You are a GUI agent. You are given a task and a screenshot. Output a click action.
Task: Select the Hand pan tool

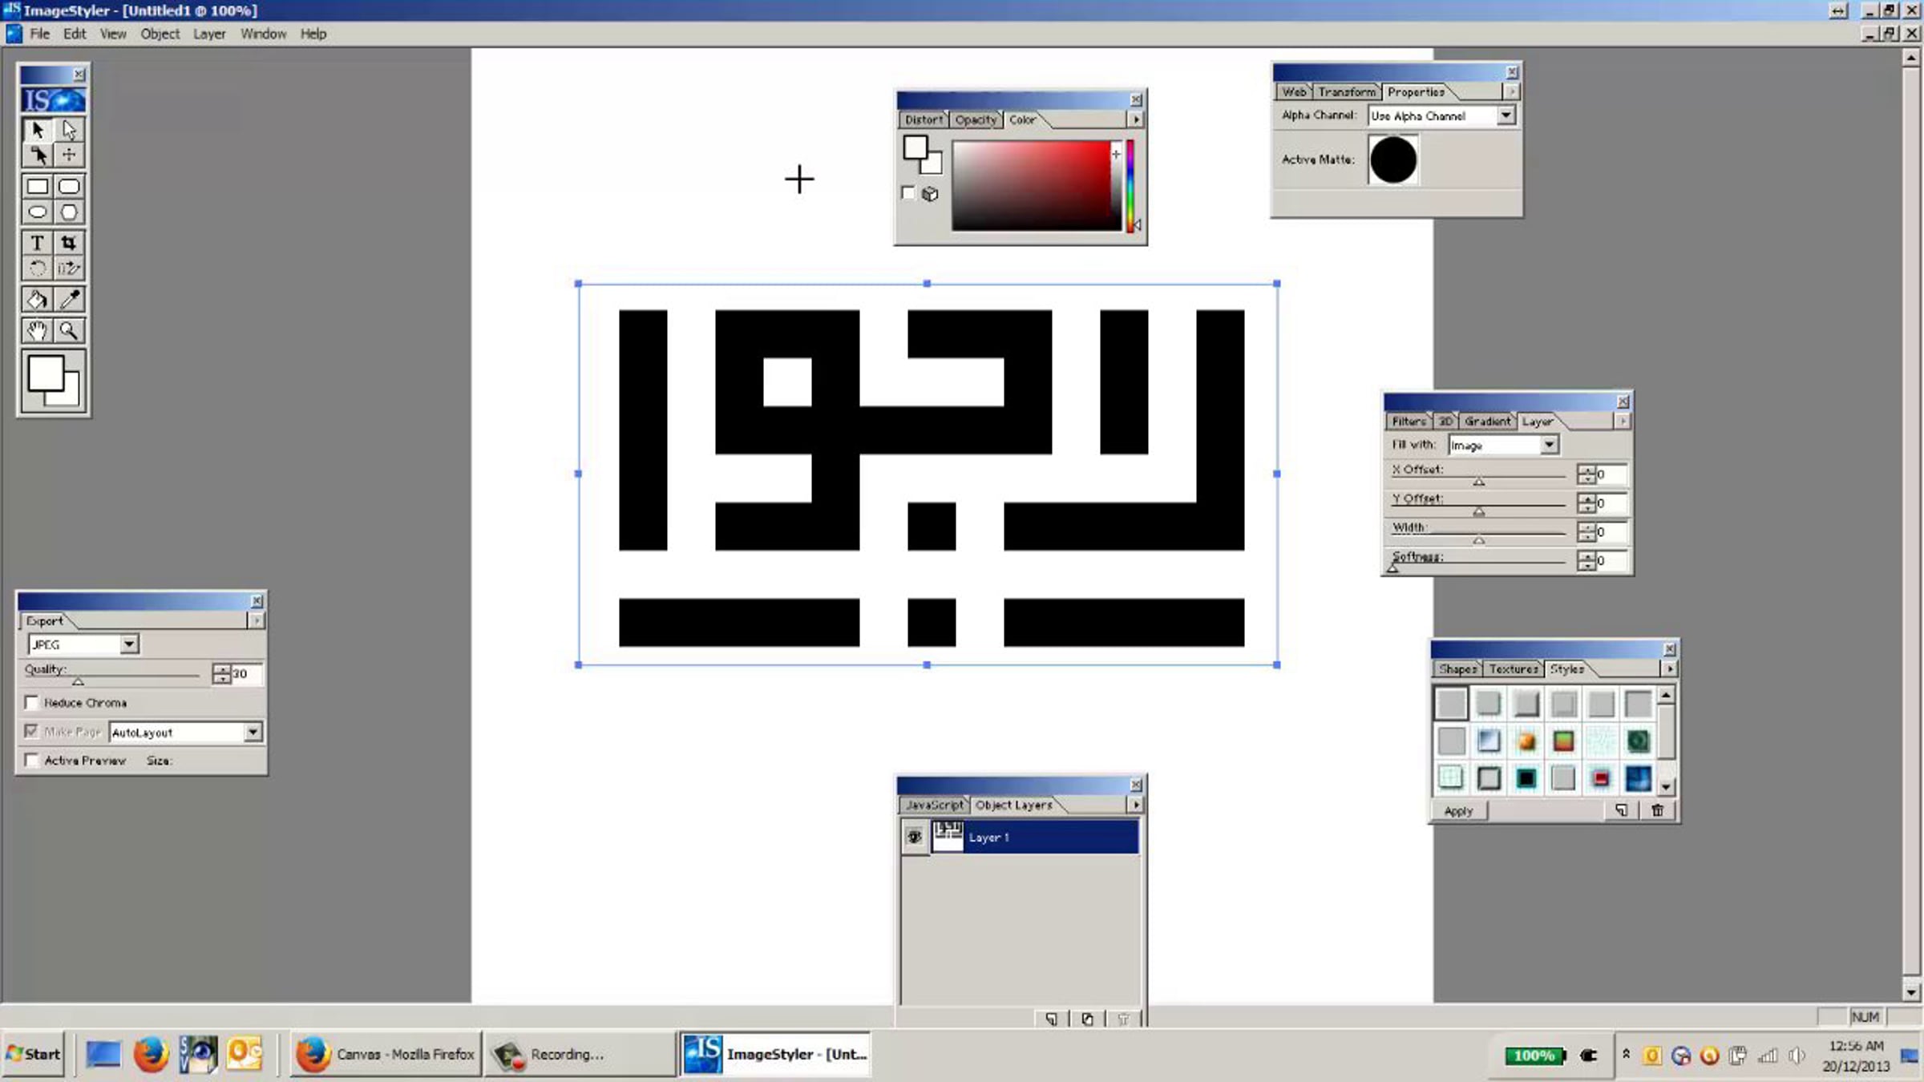[x=37, y=330]
